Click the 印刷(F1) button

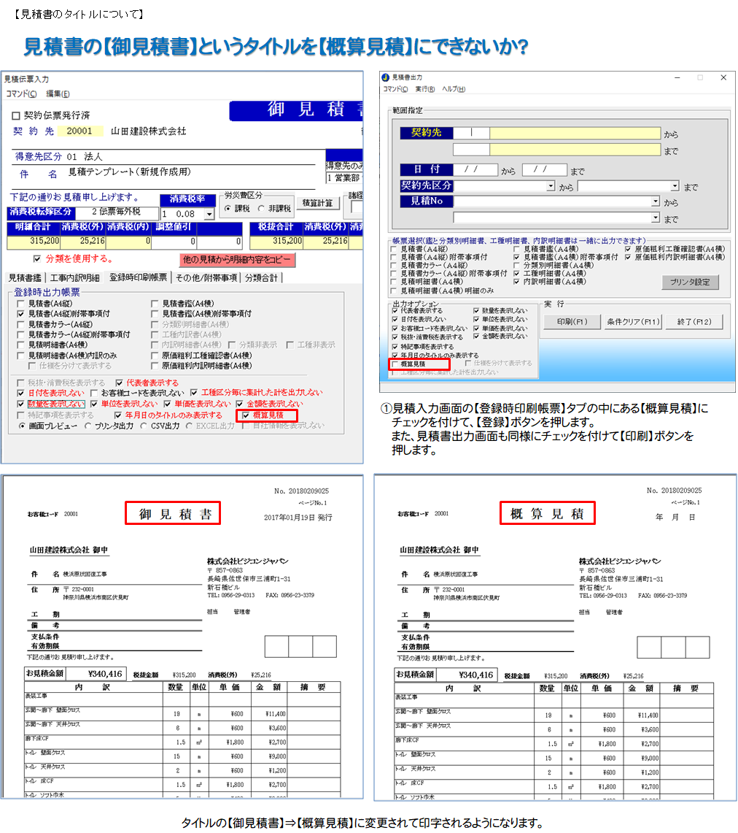coord(572,321)
